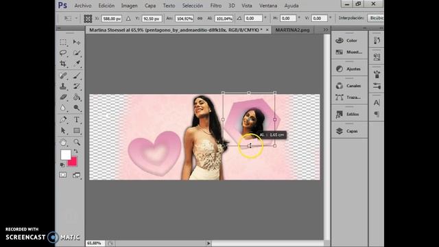Click the zoom percentage field 65,88%
This screenshot has width=439, height=247.
95,244
